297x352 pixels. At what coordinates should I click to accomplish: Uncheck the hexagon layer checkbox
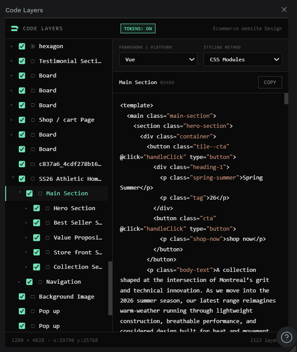(22, 46)
